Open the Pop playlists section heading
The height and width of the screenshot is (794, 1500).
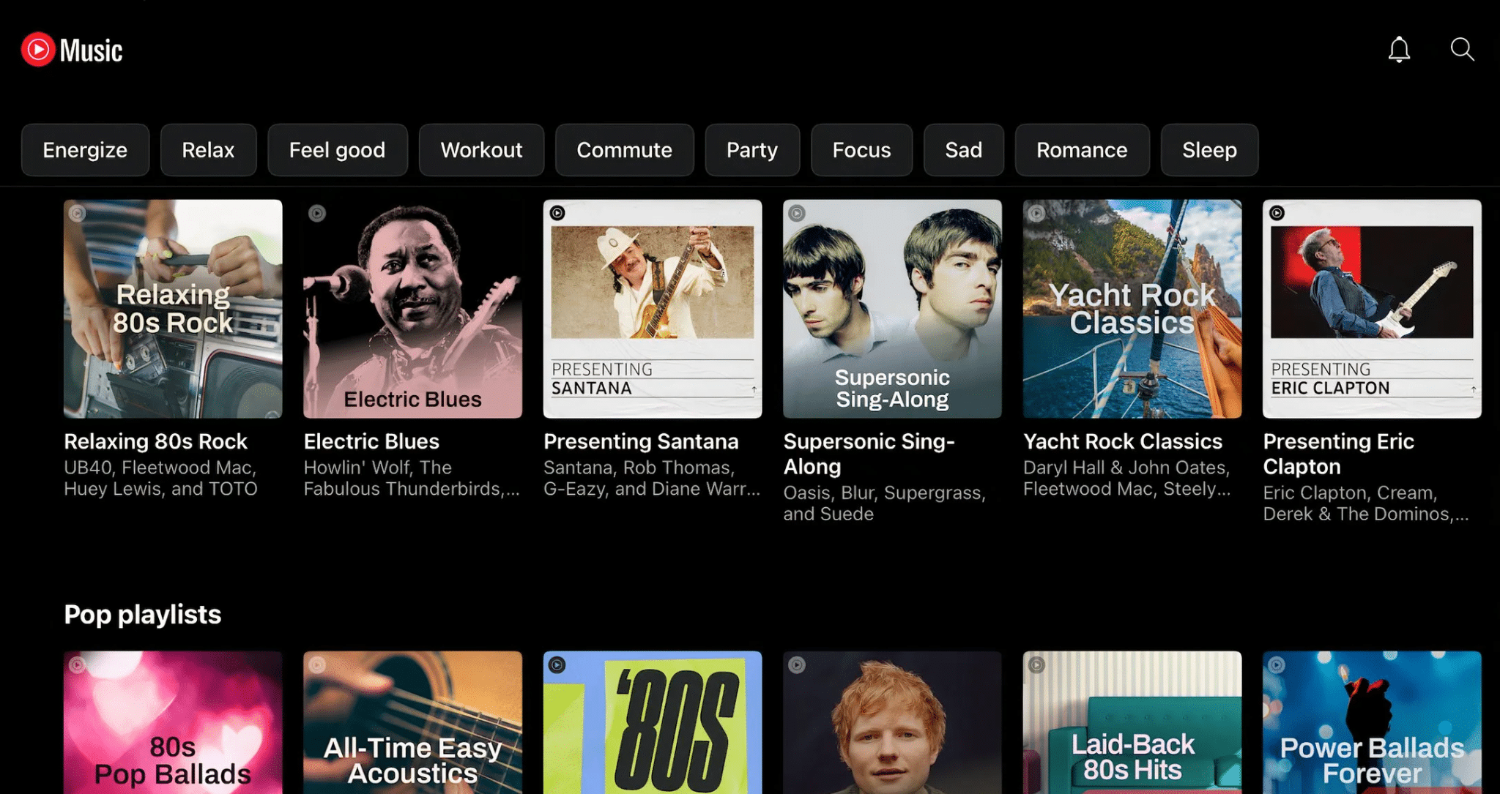pos(142,615)
